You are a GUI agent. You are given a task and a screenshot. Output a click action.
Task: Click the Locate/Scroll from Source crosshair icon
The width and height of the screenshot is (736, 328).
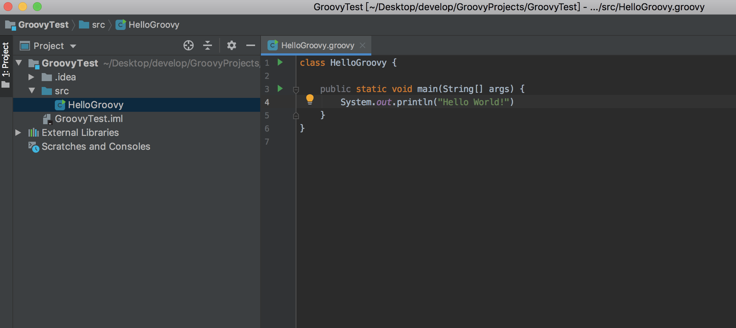tap(189, 45)
